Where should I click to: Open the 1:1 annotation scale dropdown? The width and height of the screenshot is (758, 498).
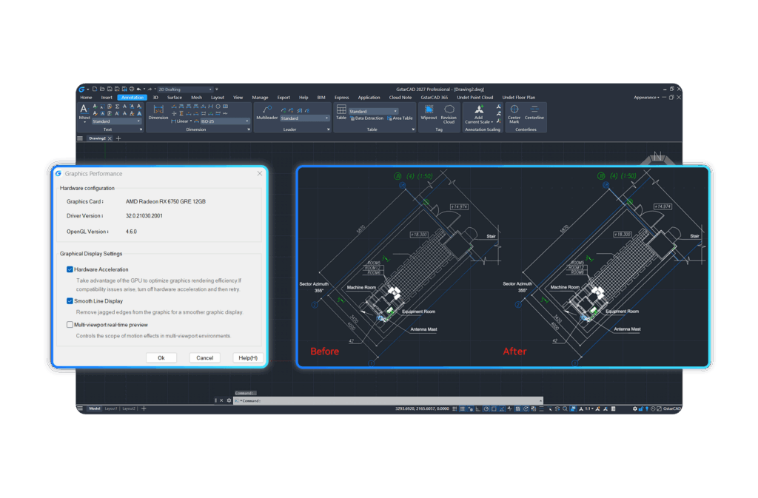pyautogui.click(x=589, y=408)
